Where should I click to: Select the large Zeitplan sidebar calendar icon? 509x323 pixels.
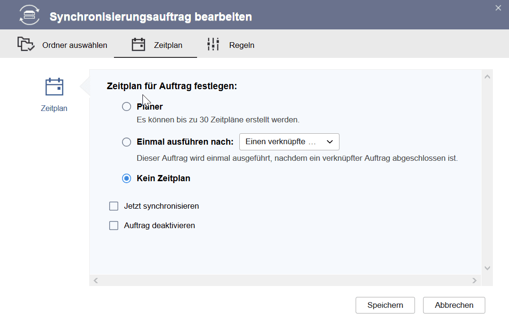pyautogui.click(x=54, y=87)
